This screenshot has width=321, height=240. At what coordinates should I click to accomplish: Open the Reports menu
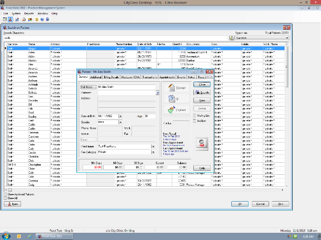pyautogui.click(x=29, y=13)
